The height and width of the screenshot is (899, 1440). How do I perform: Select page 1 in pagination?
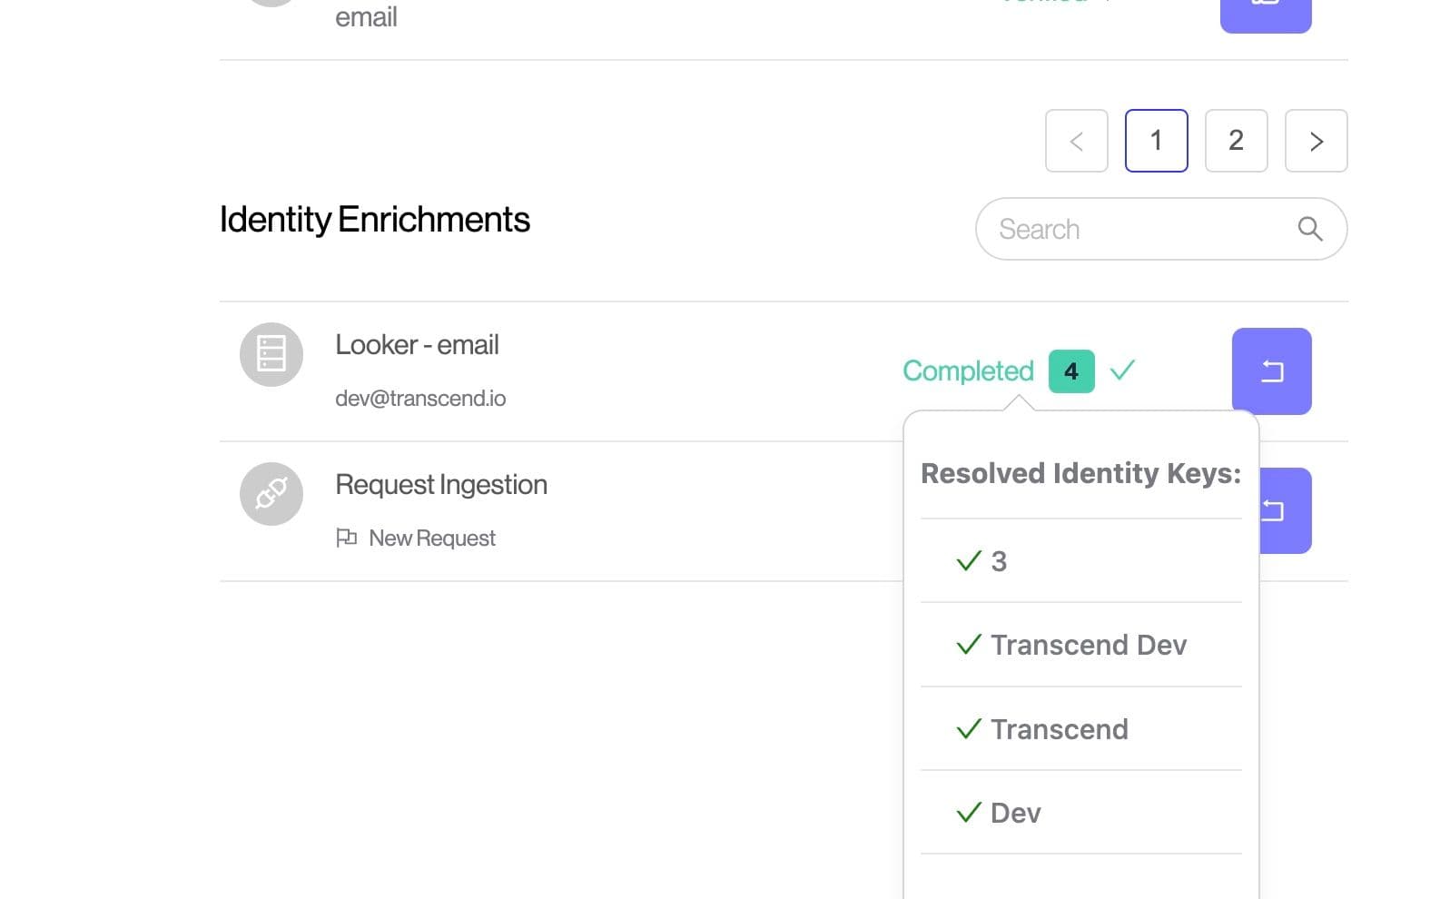pyautogui.click(x=1156, y=141)
